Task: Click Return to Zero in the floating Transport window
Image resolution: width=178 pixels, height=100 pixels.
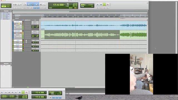Action: click(6, 92)
